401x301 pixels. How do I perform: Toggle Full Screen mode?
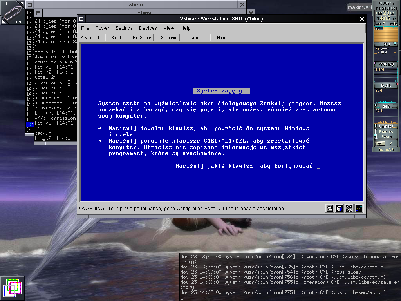143,38
